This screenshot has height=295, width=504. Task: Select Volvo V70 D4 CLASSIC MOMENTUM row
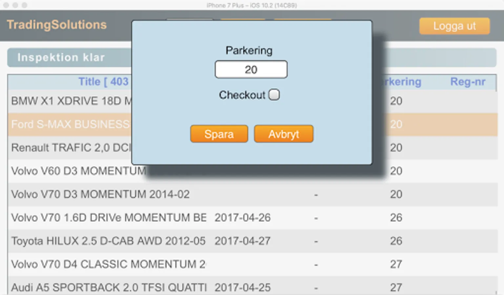click(x=253, y=264)
